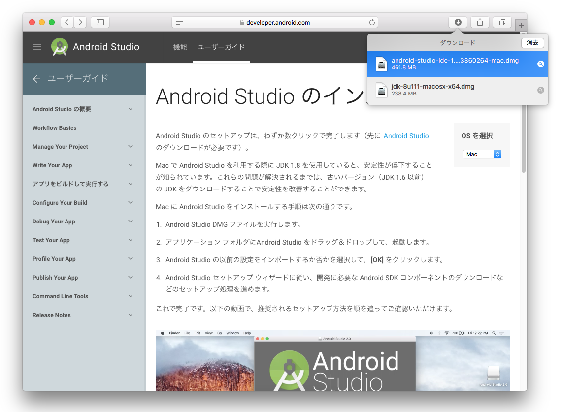562x412 pixels.
Task: Show all tabs overview icon
Action: [x=502, y=22]
